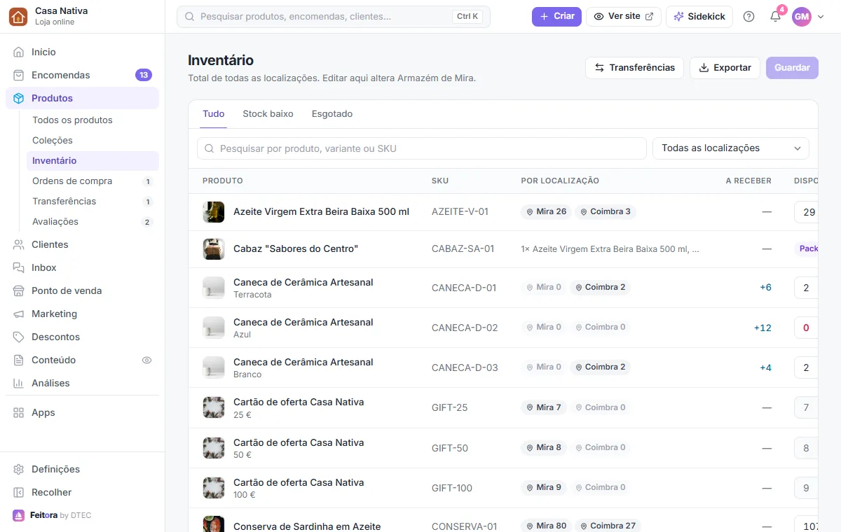Image resolution: width=841 pixels, height=532 pixels.
Task: Open Transferências submenu item in sidebar
Action: [93, 201]
